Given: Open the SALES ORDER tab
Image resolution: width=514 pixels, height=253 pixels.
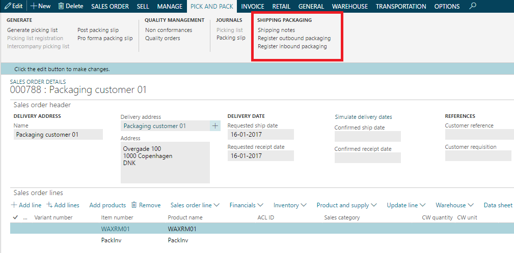Looking at the screenshot, I should [110, 6].
